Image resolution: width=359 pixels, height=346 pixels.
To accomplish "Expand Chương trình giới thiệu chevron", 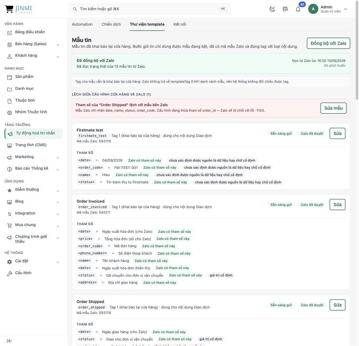I will click(x=58, y=238).
